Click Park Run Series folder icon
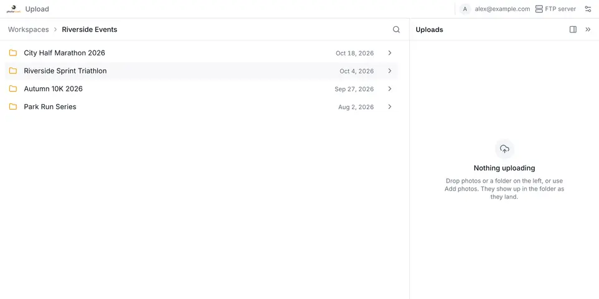The height and width of the screenshot is (299, 599). (x=13, y=107)
